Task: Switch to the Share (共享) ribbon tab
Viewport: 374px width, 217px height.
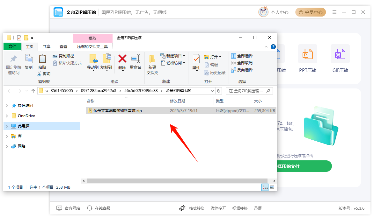Action: coord(47,47)
